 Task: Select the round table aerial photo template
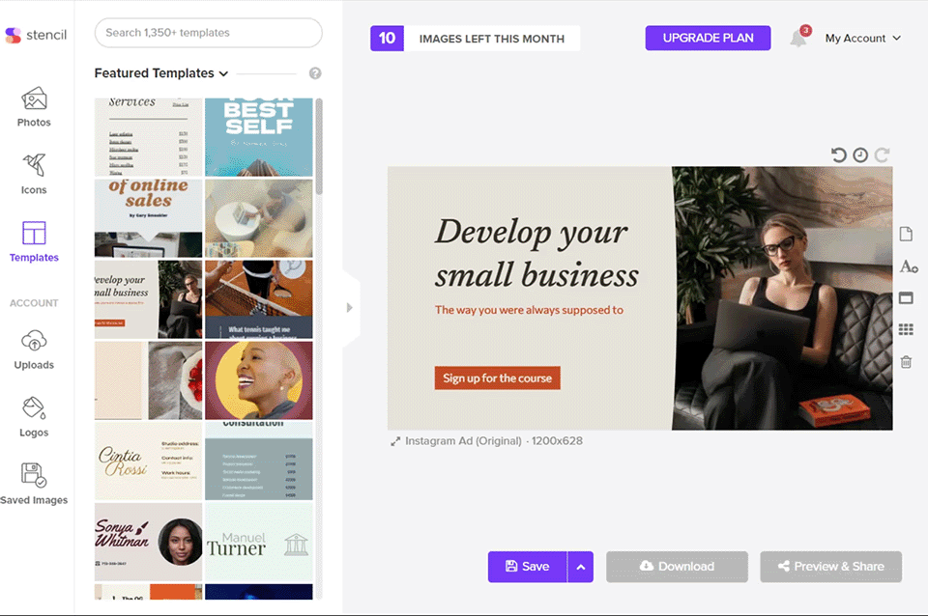[259, 218]
